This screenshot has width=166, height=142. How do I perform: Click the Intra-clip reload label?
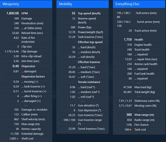click(31, 56)
